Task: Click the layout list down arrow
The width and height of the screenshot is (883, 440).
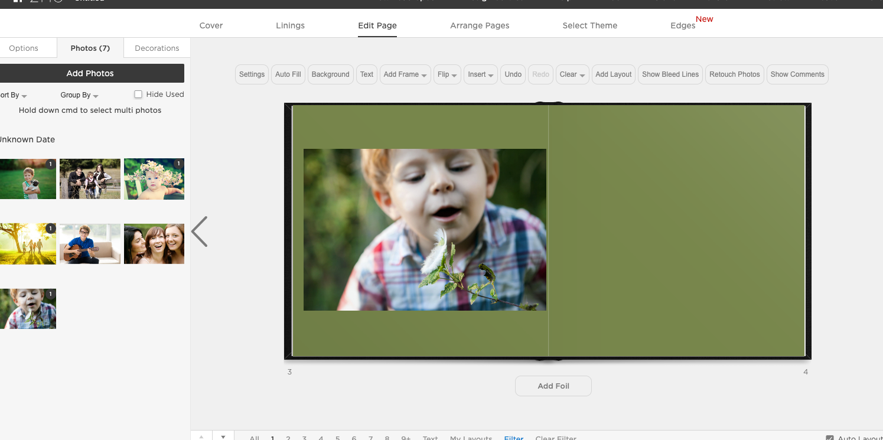Action: [x=223, y=437]
